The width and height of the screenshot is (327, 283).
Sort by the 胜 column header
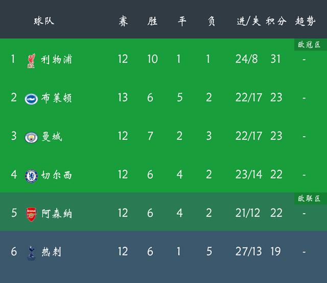(x=152, y=21)
